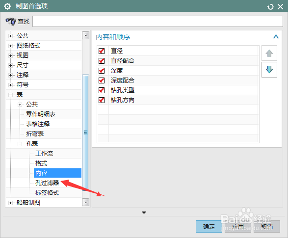Screen dimensions: 288x238
Task: Click the 应用 button
Action: (x=238, y=226)
